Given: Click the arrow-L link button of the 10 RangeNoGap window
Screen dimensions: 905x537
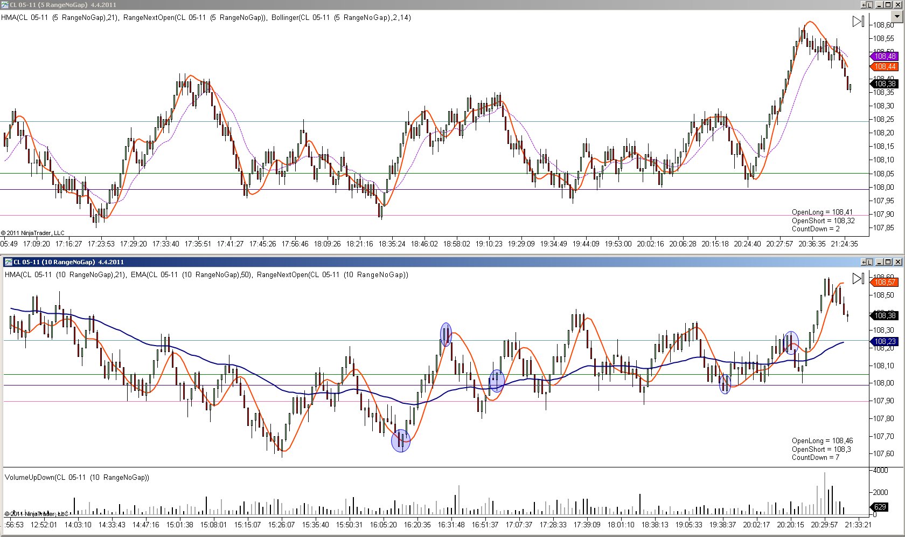Looking at the screenshot, I should click(x=867, y=262).
